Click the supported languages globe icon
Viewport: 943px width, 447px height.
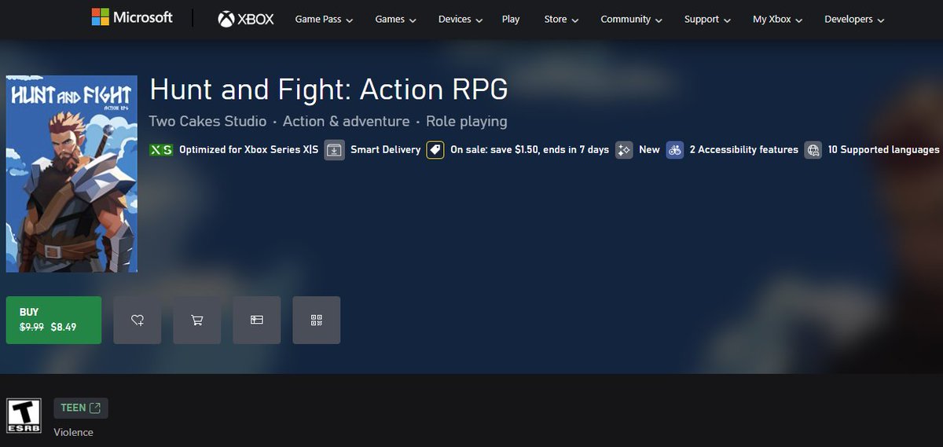pyautogui.click(x=813, y=149)
